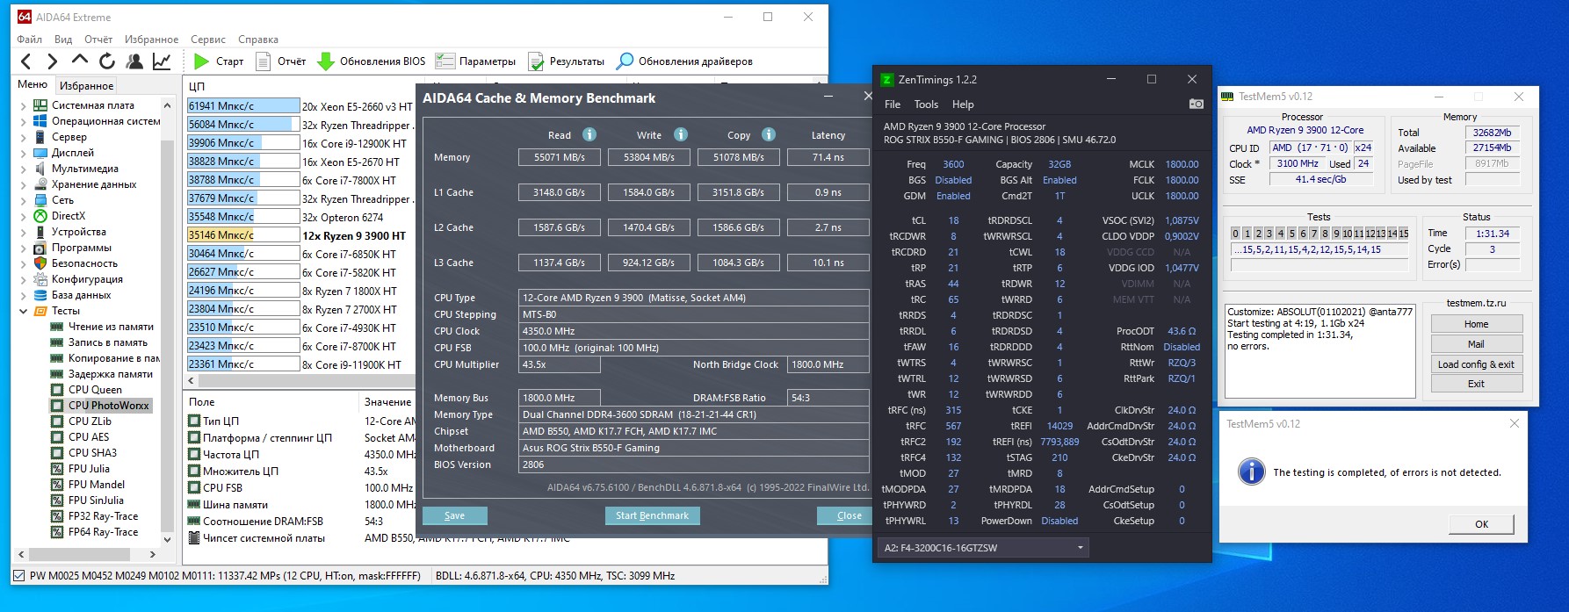Click the Read info icon in benchmark
This screenshot has height=612, width=1569.
(589, 134)
